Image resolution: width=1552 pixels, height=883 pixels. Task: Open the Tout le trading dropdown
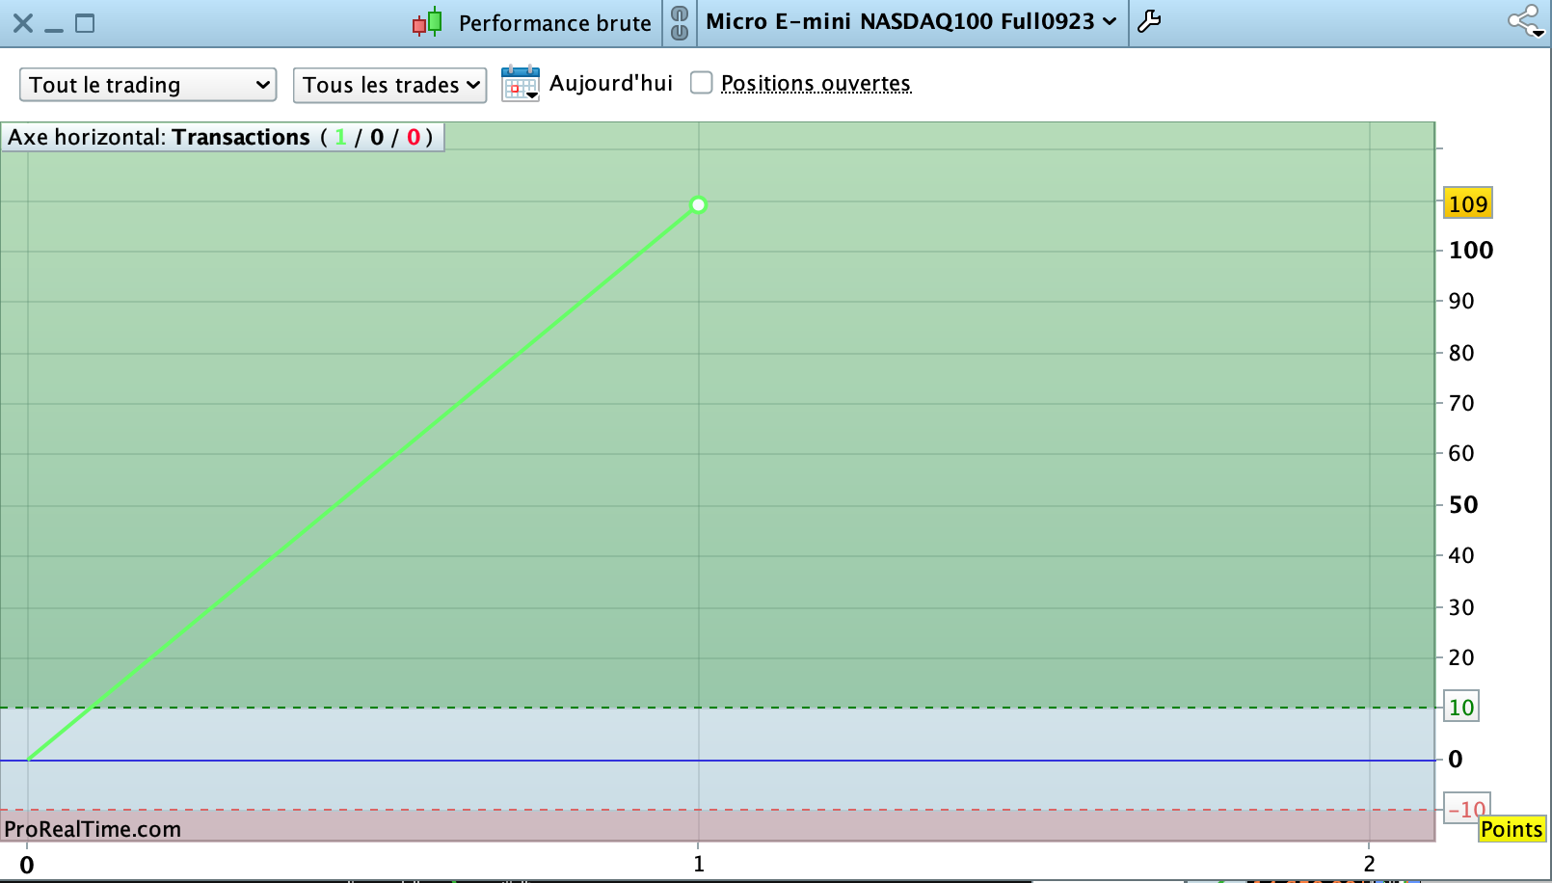148,85
